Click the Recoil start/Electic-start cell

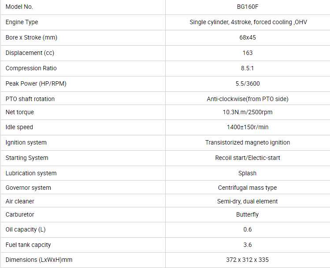(247, 158)
